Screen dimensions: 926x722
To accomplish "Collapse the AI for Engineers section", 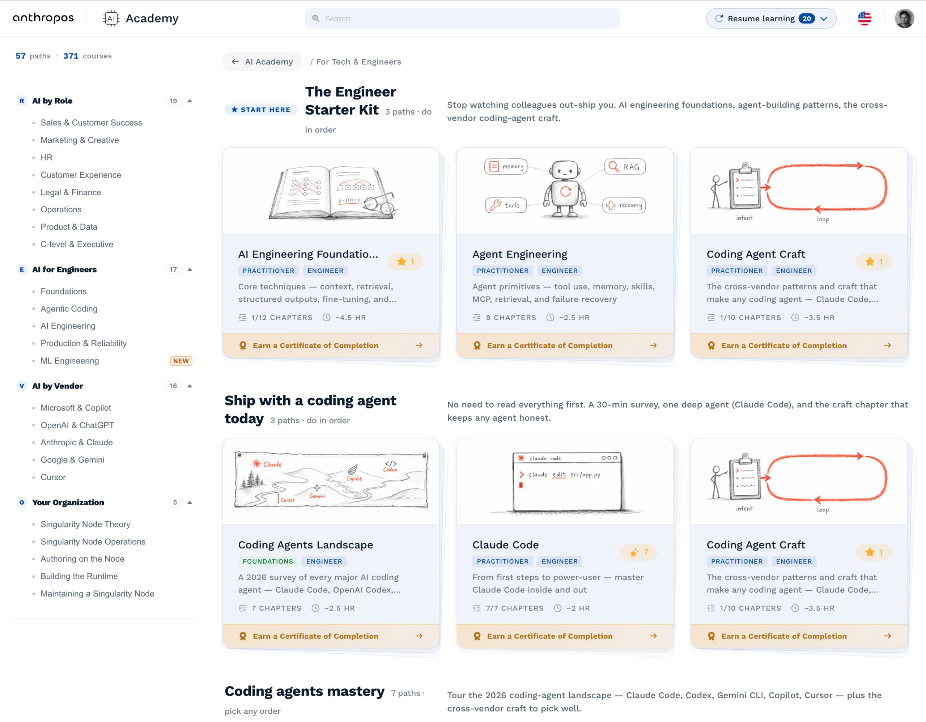I will [x=190, y=269].
